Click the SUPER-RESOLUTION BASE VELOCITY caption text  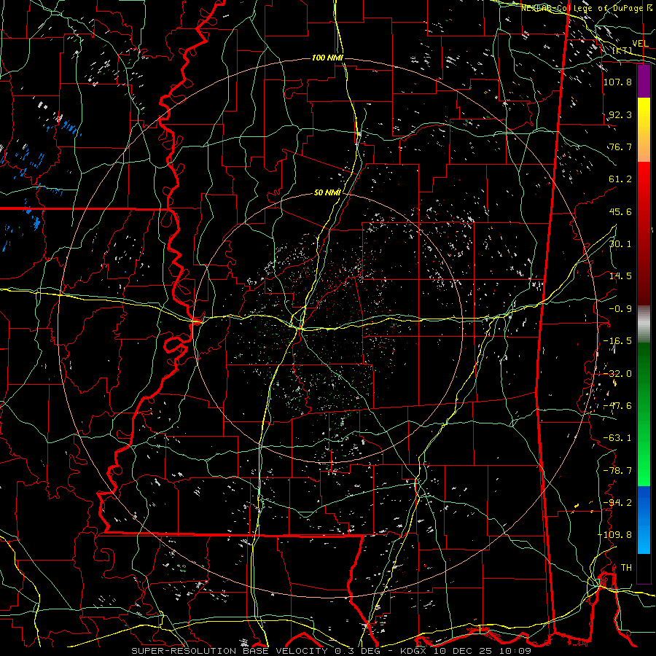click(x=231, y=651)
